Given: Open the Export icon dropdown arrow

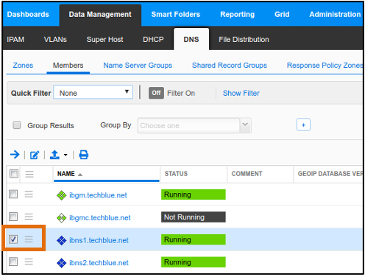Looking at the screenshot, I should coord(65,155).
